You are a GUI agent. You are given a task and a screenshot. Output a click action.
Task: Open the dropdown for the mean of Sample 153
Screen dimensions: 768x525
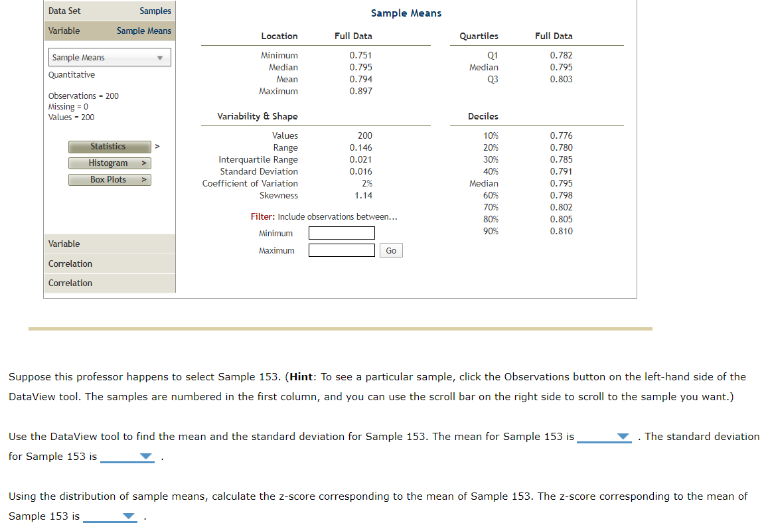click(622, 437)
